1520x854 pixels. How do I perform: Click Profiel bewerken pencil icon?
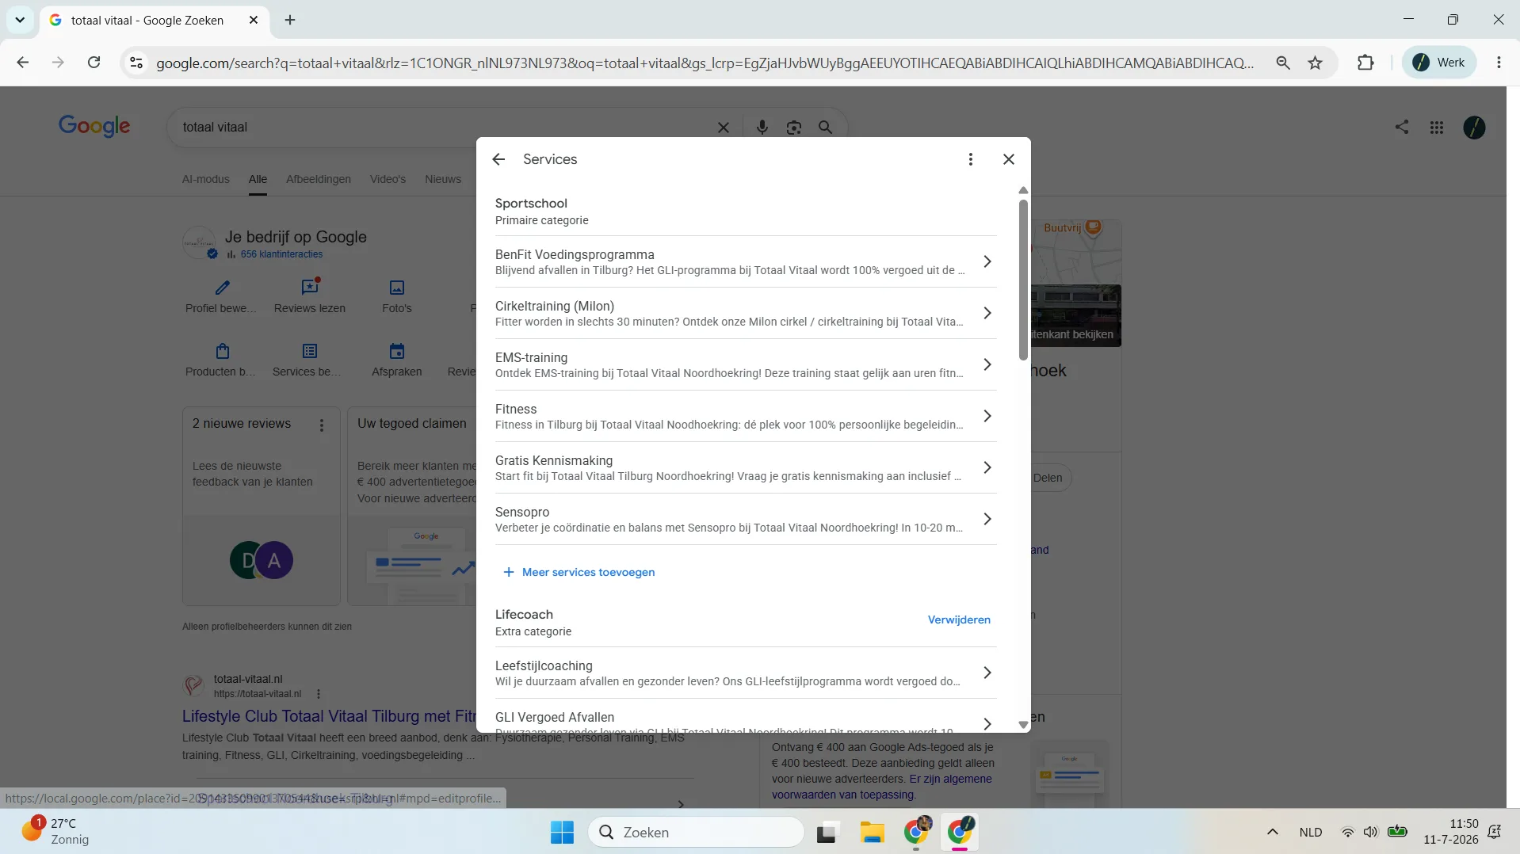222,287
